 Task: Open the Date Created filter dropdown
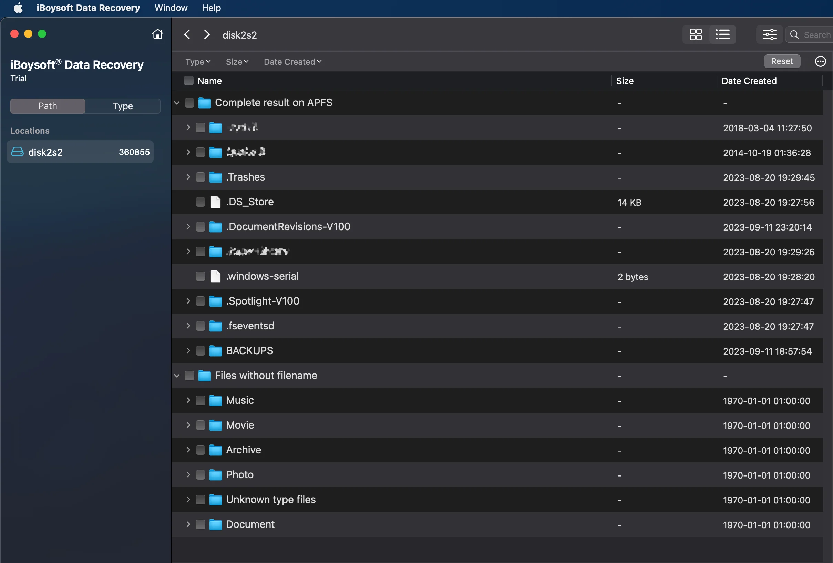pos(292,62)
